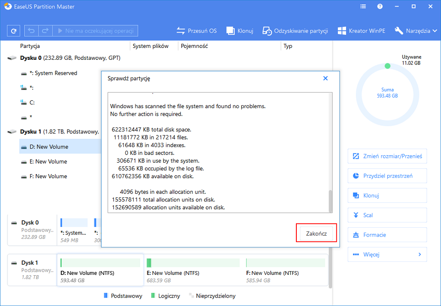Click the C: Windows partition icon
The height and width of the screenshot is (306, 441).
[x=24, y=102]
